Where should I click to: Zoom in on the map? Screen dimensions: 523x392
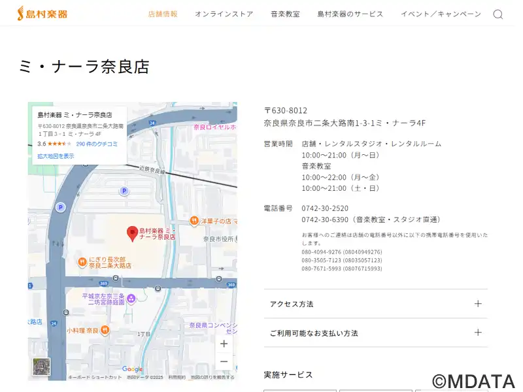pyautogui.click(x=224, y=344)
